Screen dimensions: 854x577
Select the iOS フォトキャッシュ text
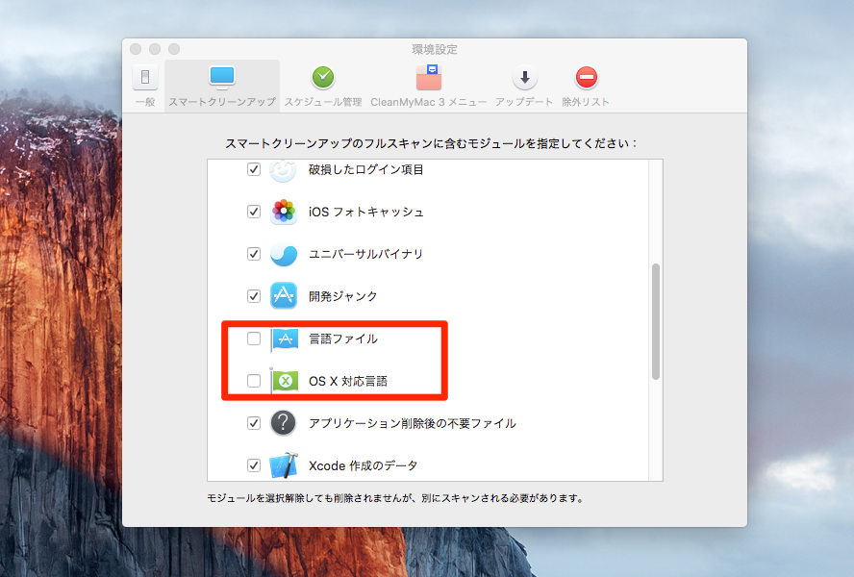[x=366, y=212]
